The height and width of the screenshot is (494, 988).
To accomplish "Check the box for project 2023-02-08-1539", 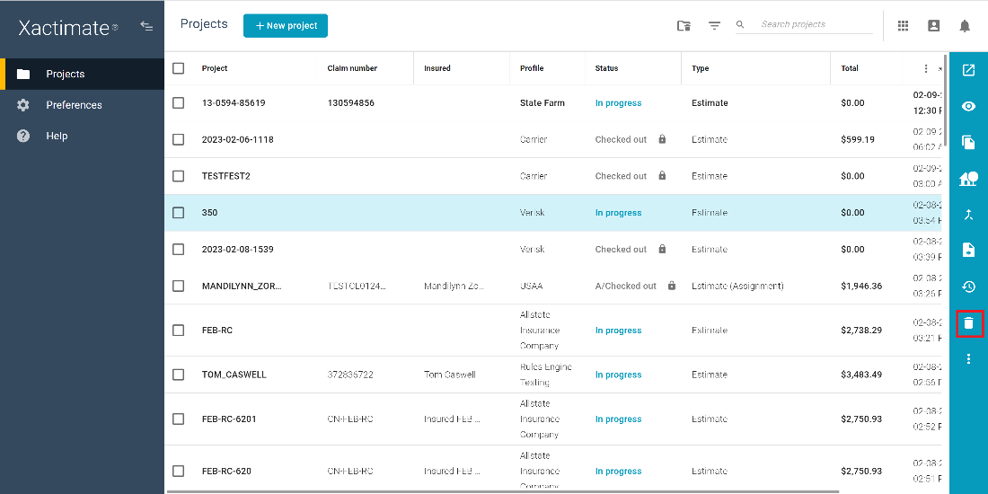I will [x=179, y=249].
